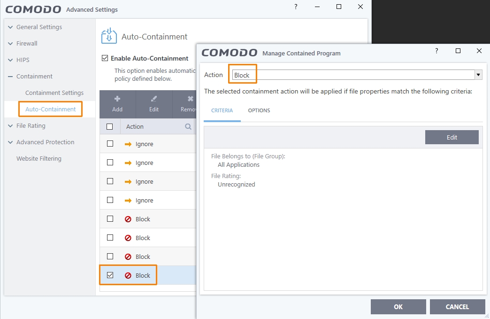Check the third Block rule checkbox

point(110,256)
